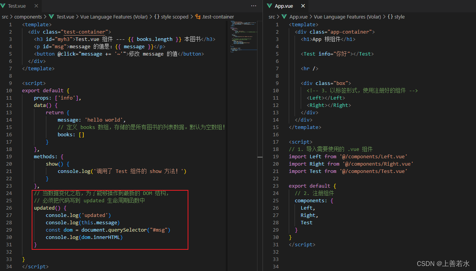Viewport: 476px width, 271px height.
Task: Close the App.vue tab
Action: coord(303,6)
